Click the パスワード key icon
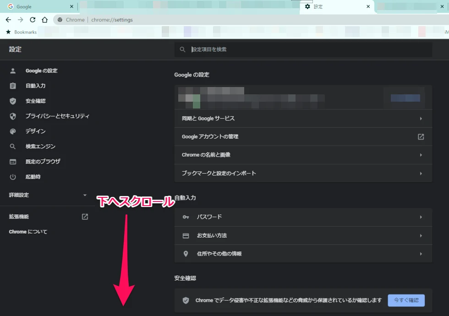 tap(186, 217)
